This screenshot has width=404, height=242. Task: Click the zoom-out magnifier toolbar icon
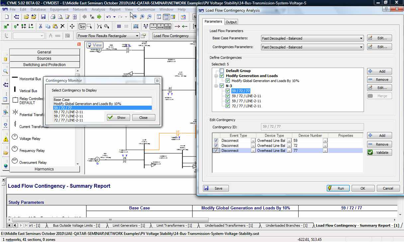coord(150,17)
